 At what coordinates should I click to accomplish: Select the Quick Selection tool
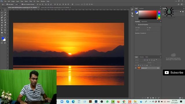pos(5,12)
